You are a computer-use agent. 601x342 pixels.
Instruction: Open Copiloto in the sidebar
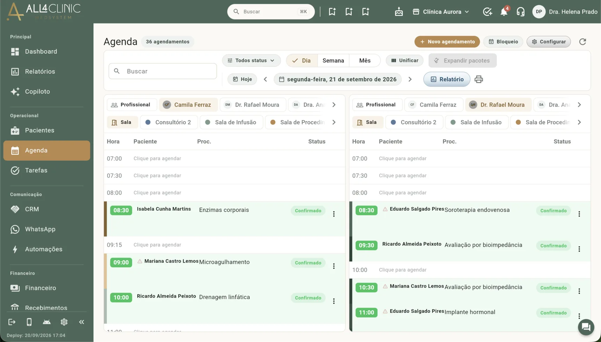[x=46, y=91]
